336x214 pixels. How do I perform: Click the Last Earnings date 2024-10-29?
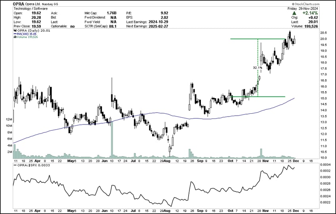158,22
